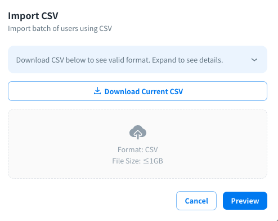Image resolution: width=278 pixels, height=221 pixels.
Task: Expand the valid format details chevron
Action: point(254,60)
